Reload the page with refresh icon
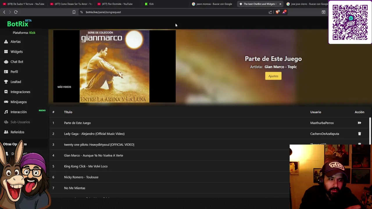This screenshot has width=372, height=209. click(x=16, y=12)
